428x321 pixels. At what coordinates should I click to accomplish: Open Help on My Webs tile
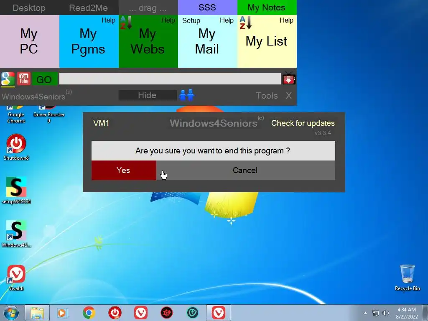click(168, 20)
